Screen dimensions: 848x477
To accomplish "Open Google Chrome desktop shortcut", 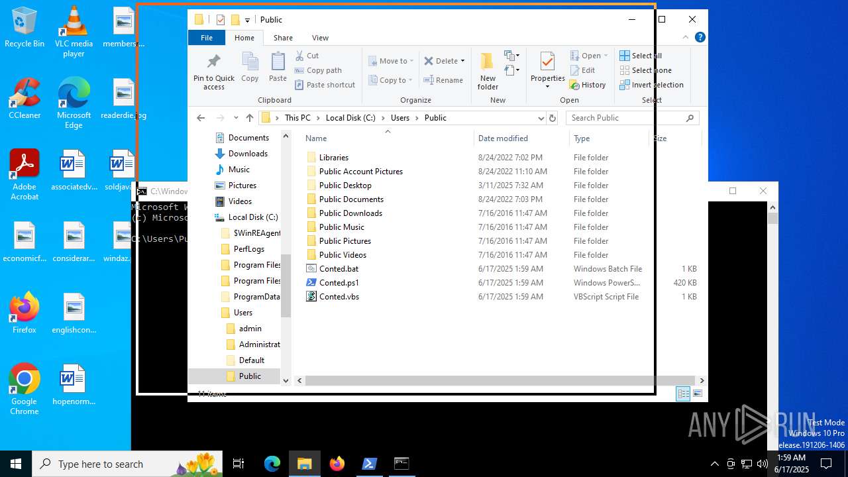I will click(25, 390).
